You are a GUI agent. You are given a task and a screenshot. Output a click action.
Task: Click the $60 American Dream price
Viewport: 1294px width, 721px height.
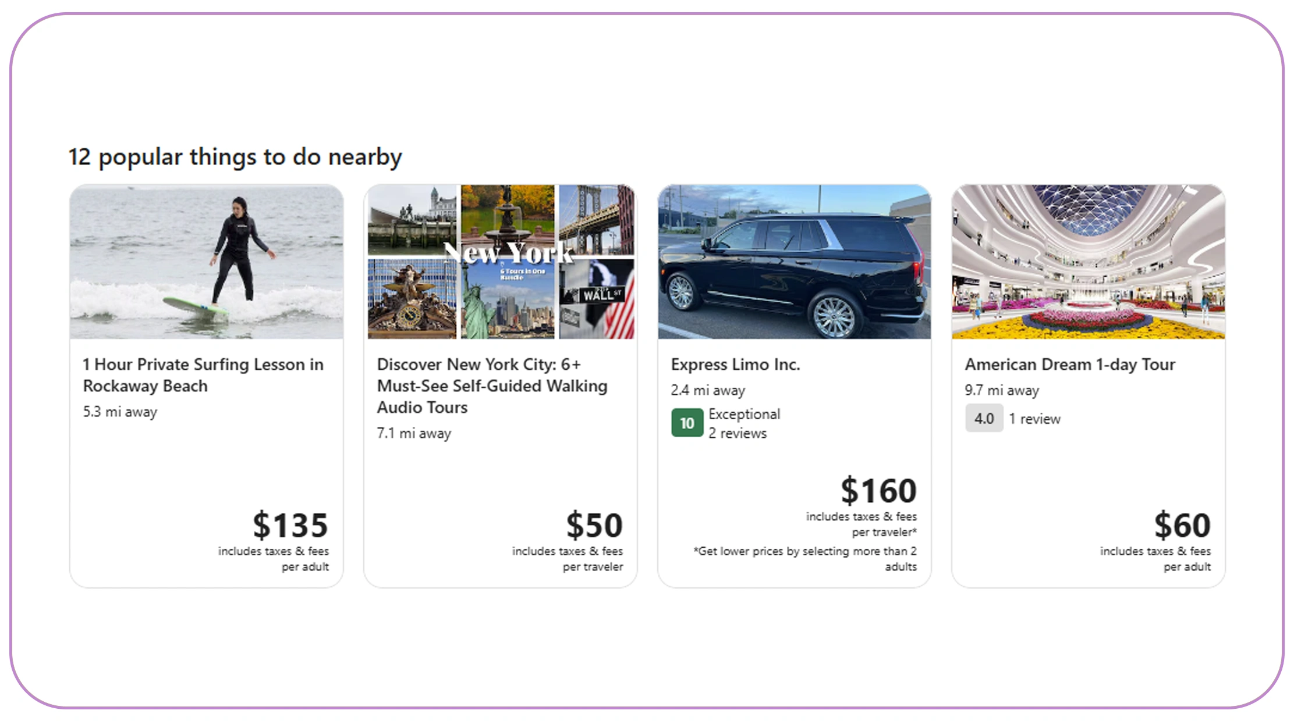click(x=1182, y=524)
